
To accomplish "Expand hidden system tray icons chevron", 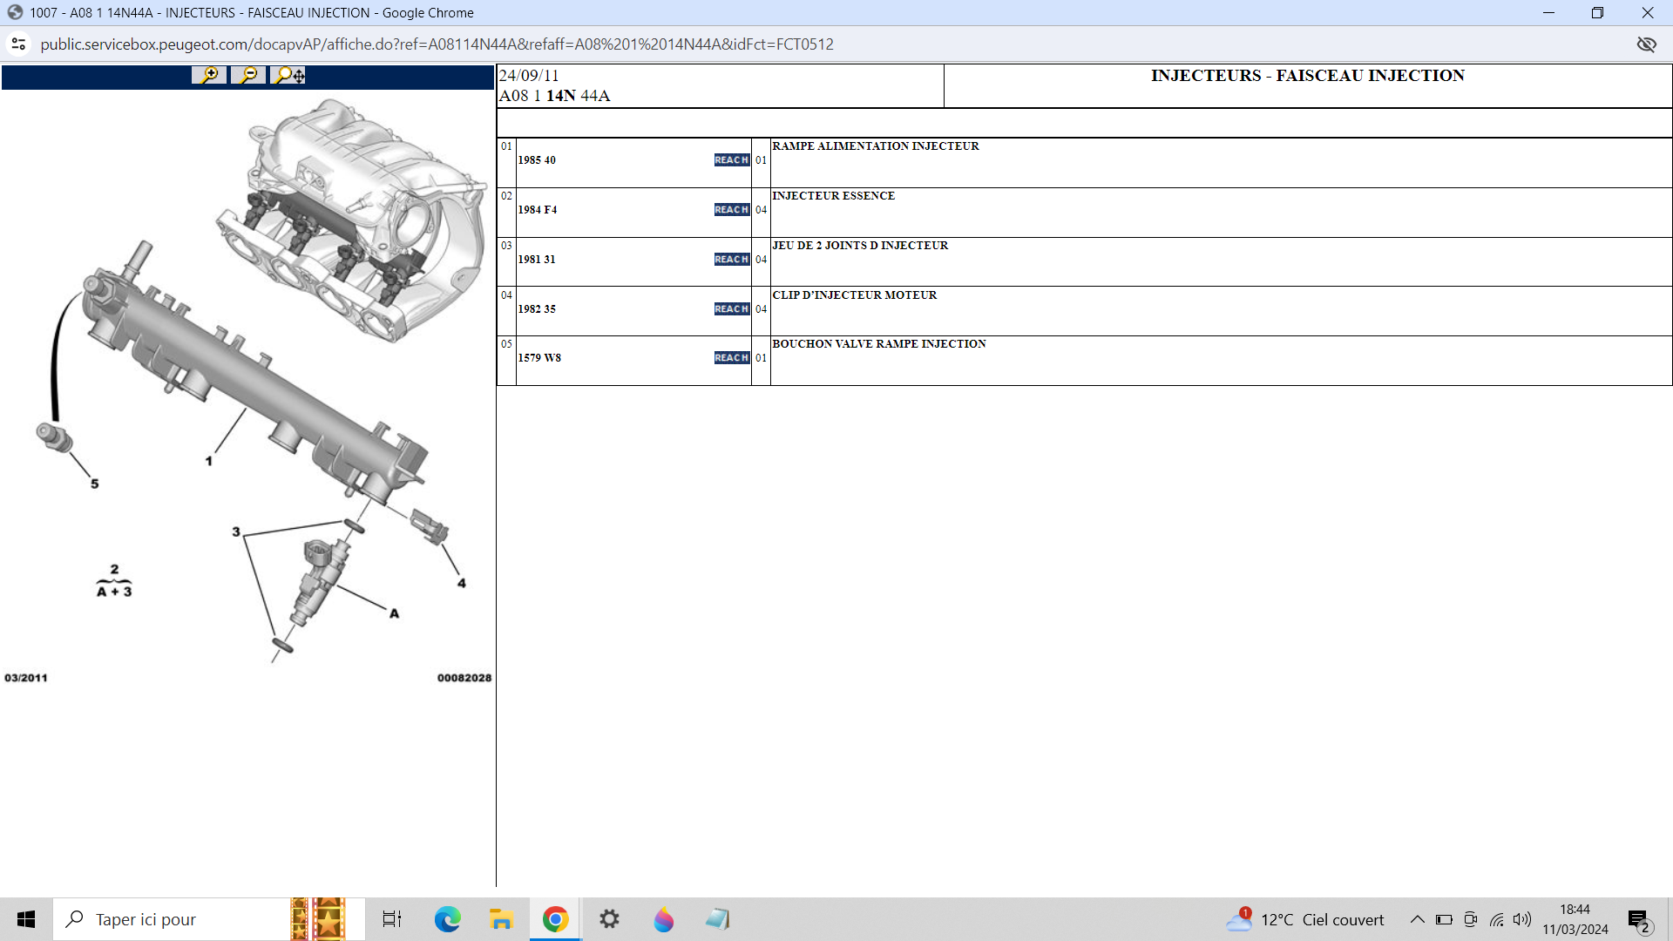I will click(1418, 919).
